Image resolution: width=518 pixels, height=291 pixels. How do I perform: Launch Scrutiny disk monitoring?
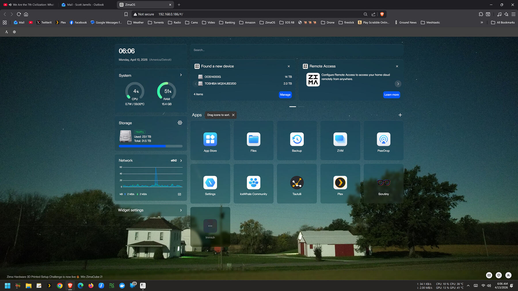(x=383, y=184)
